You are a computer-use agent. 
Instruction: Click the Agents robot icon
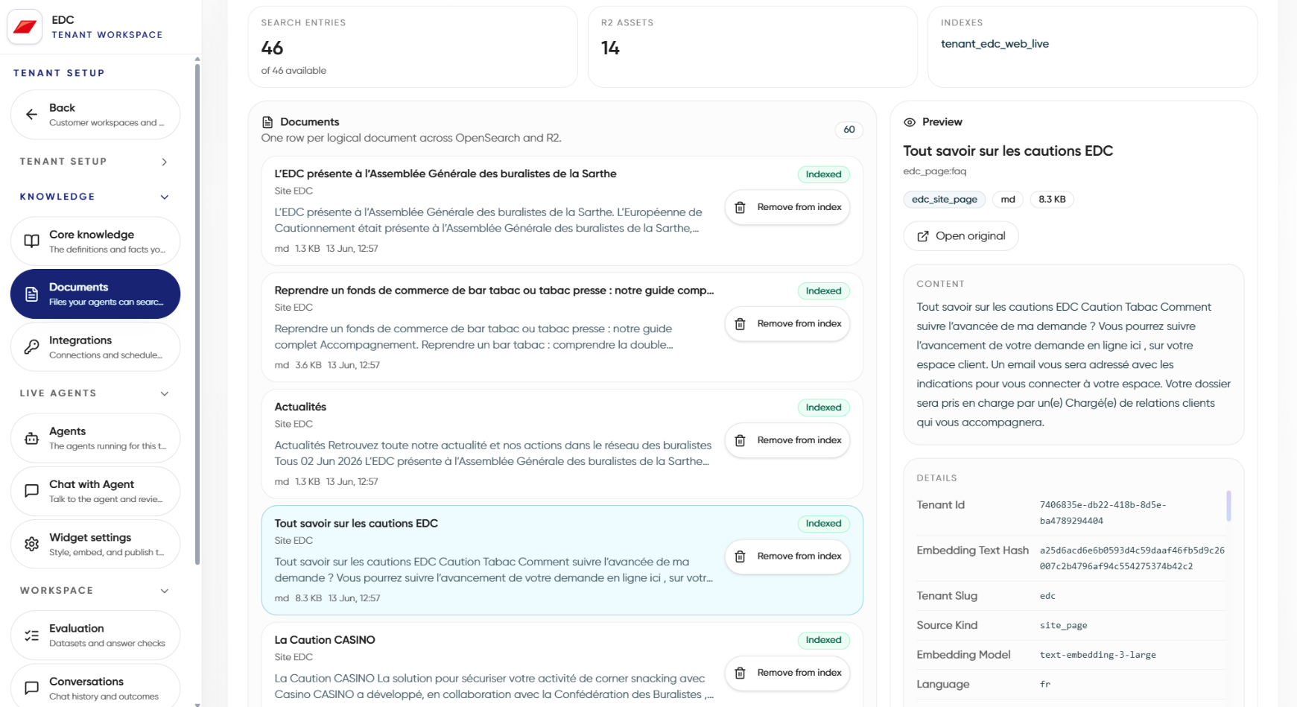[31, 438]
